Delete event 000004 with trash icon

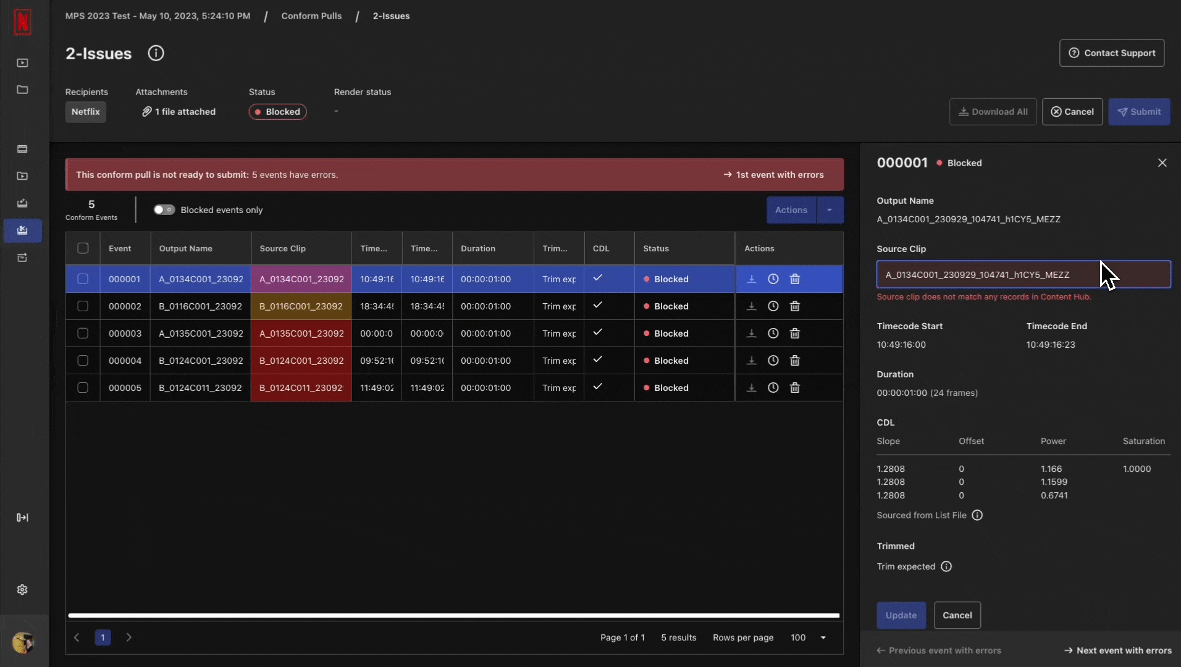click(795, 361)
